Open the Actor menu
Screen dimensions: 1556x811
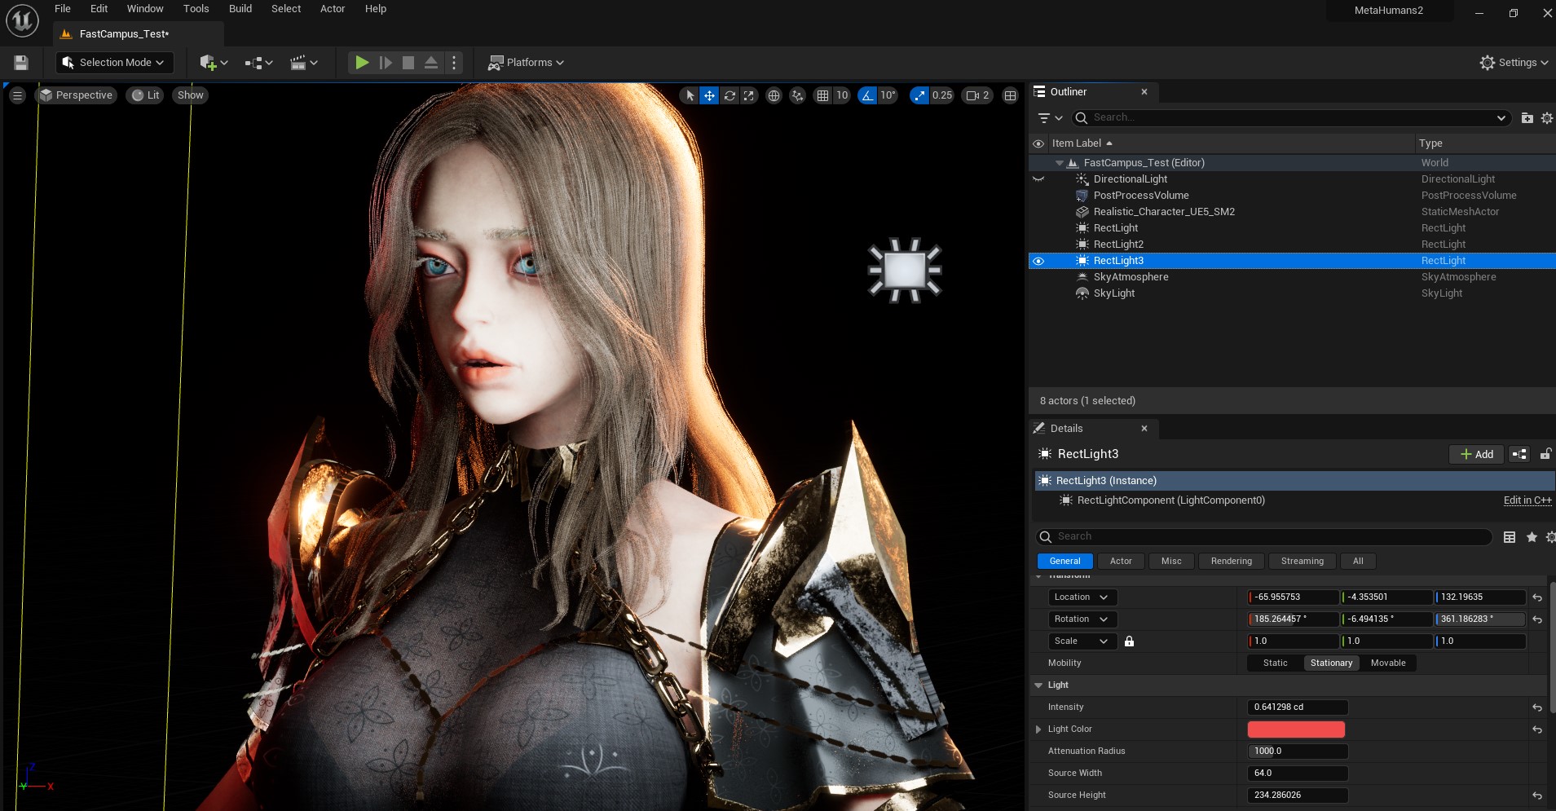click(x=333, y=9)
